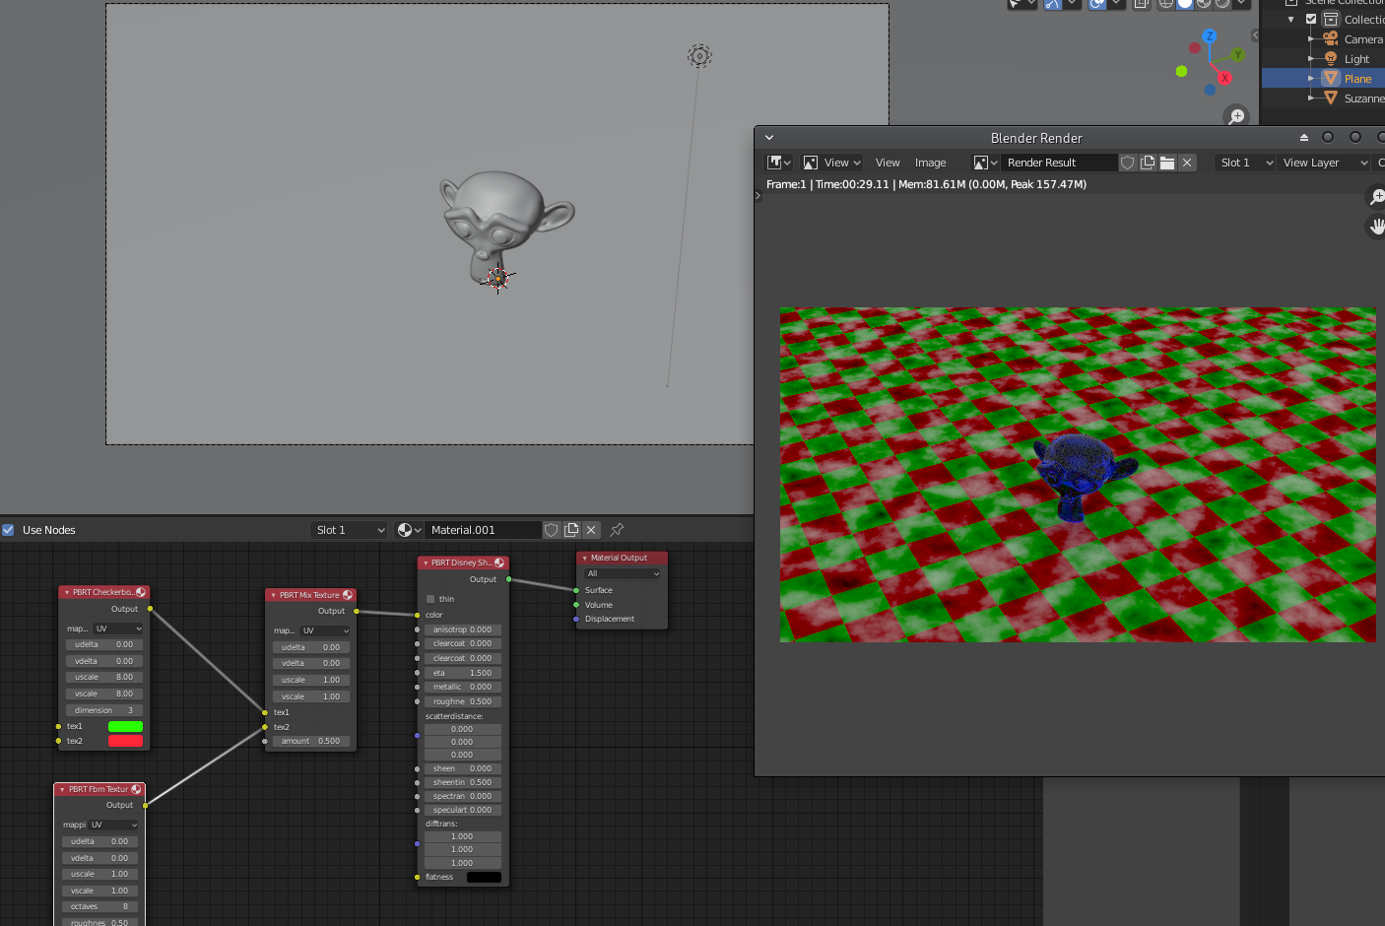
Task: Click the Suzanne mesh icon in outliner
Action: 1331,99
